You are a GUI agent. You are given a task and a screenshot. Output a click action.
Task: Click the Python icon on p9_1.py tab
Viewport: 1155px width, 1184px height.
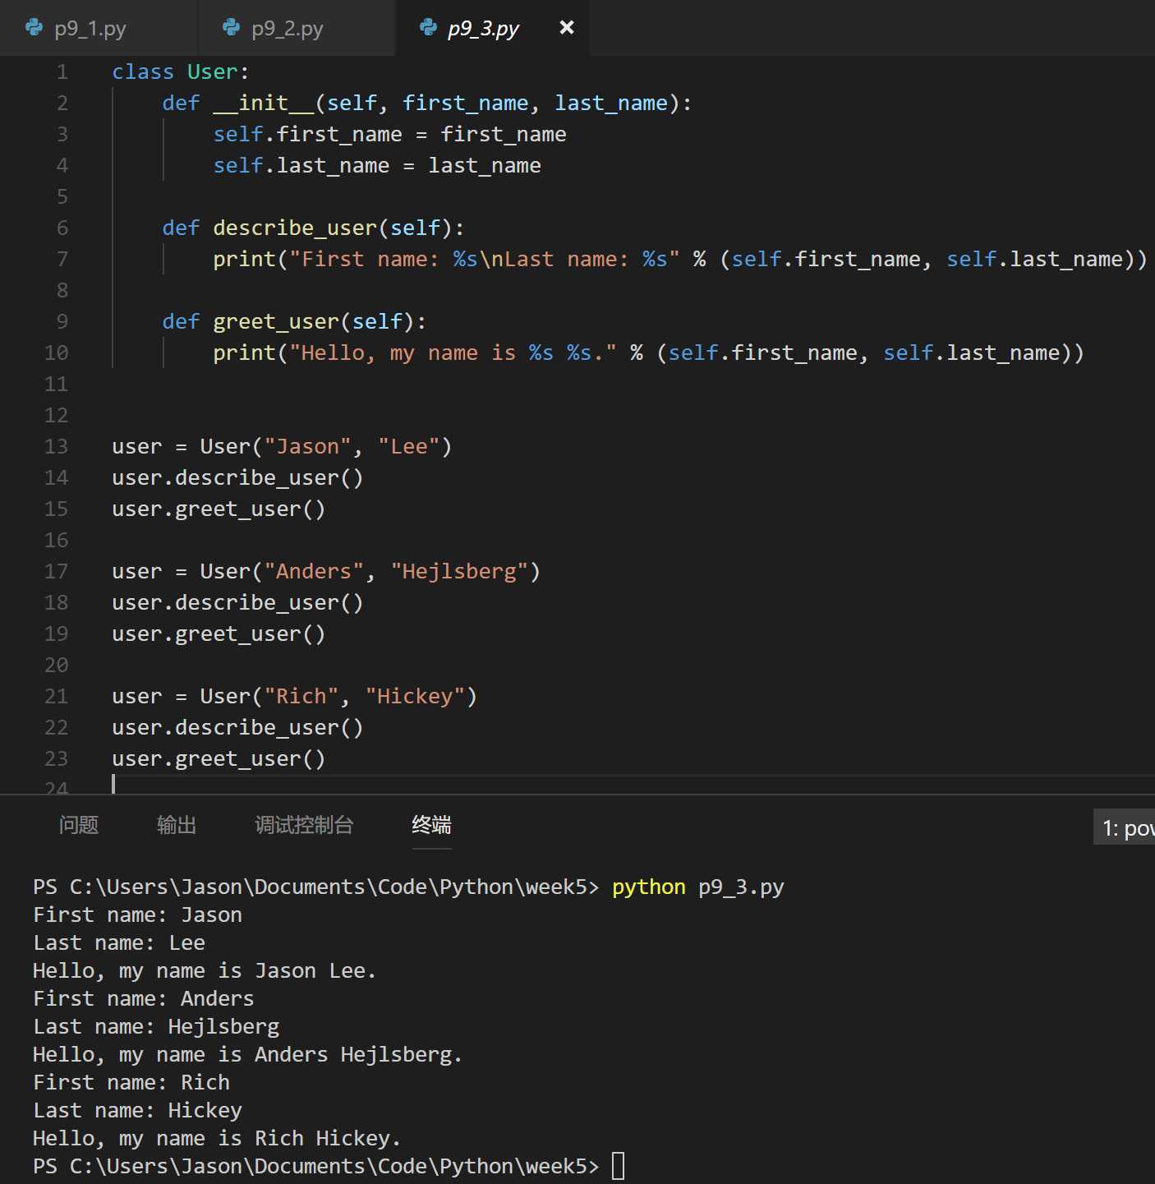click(x=35, y=28)
